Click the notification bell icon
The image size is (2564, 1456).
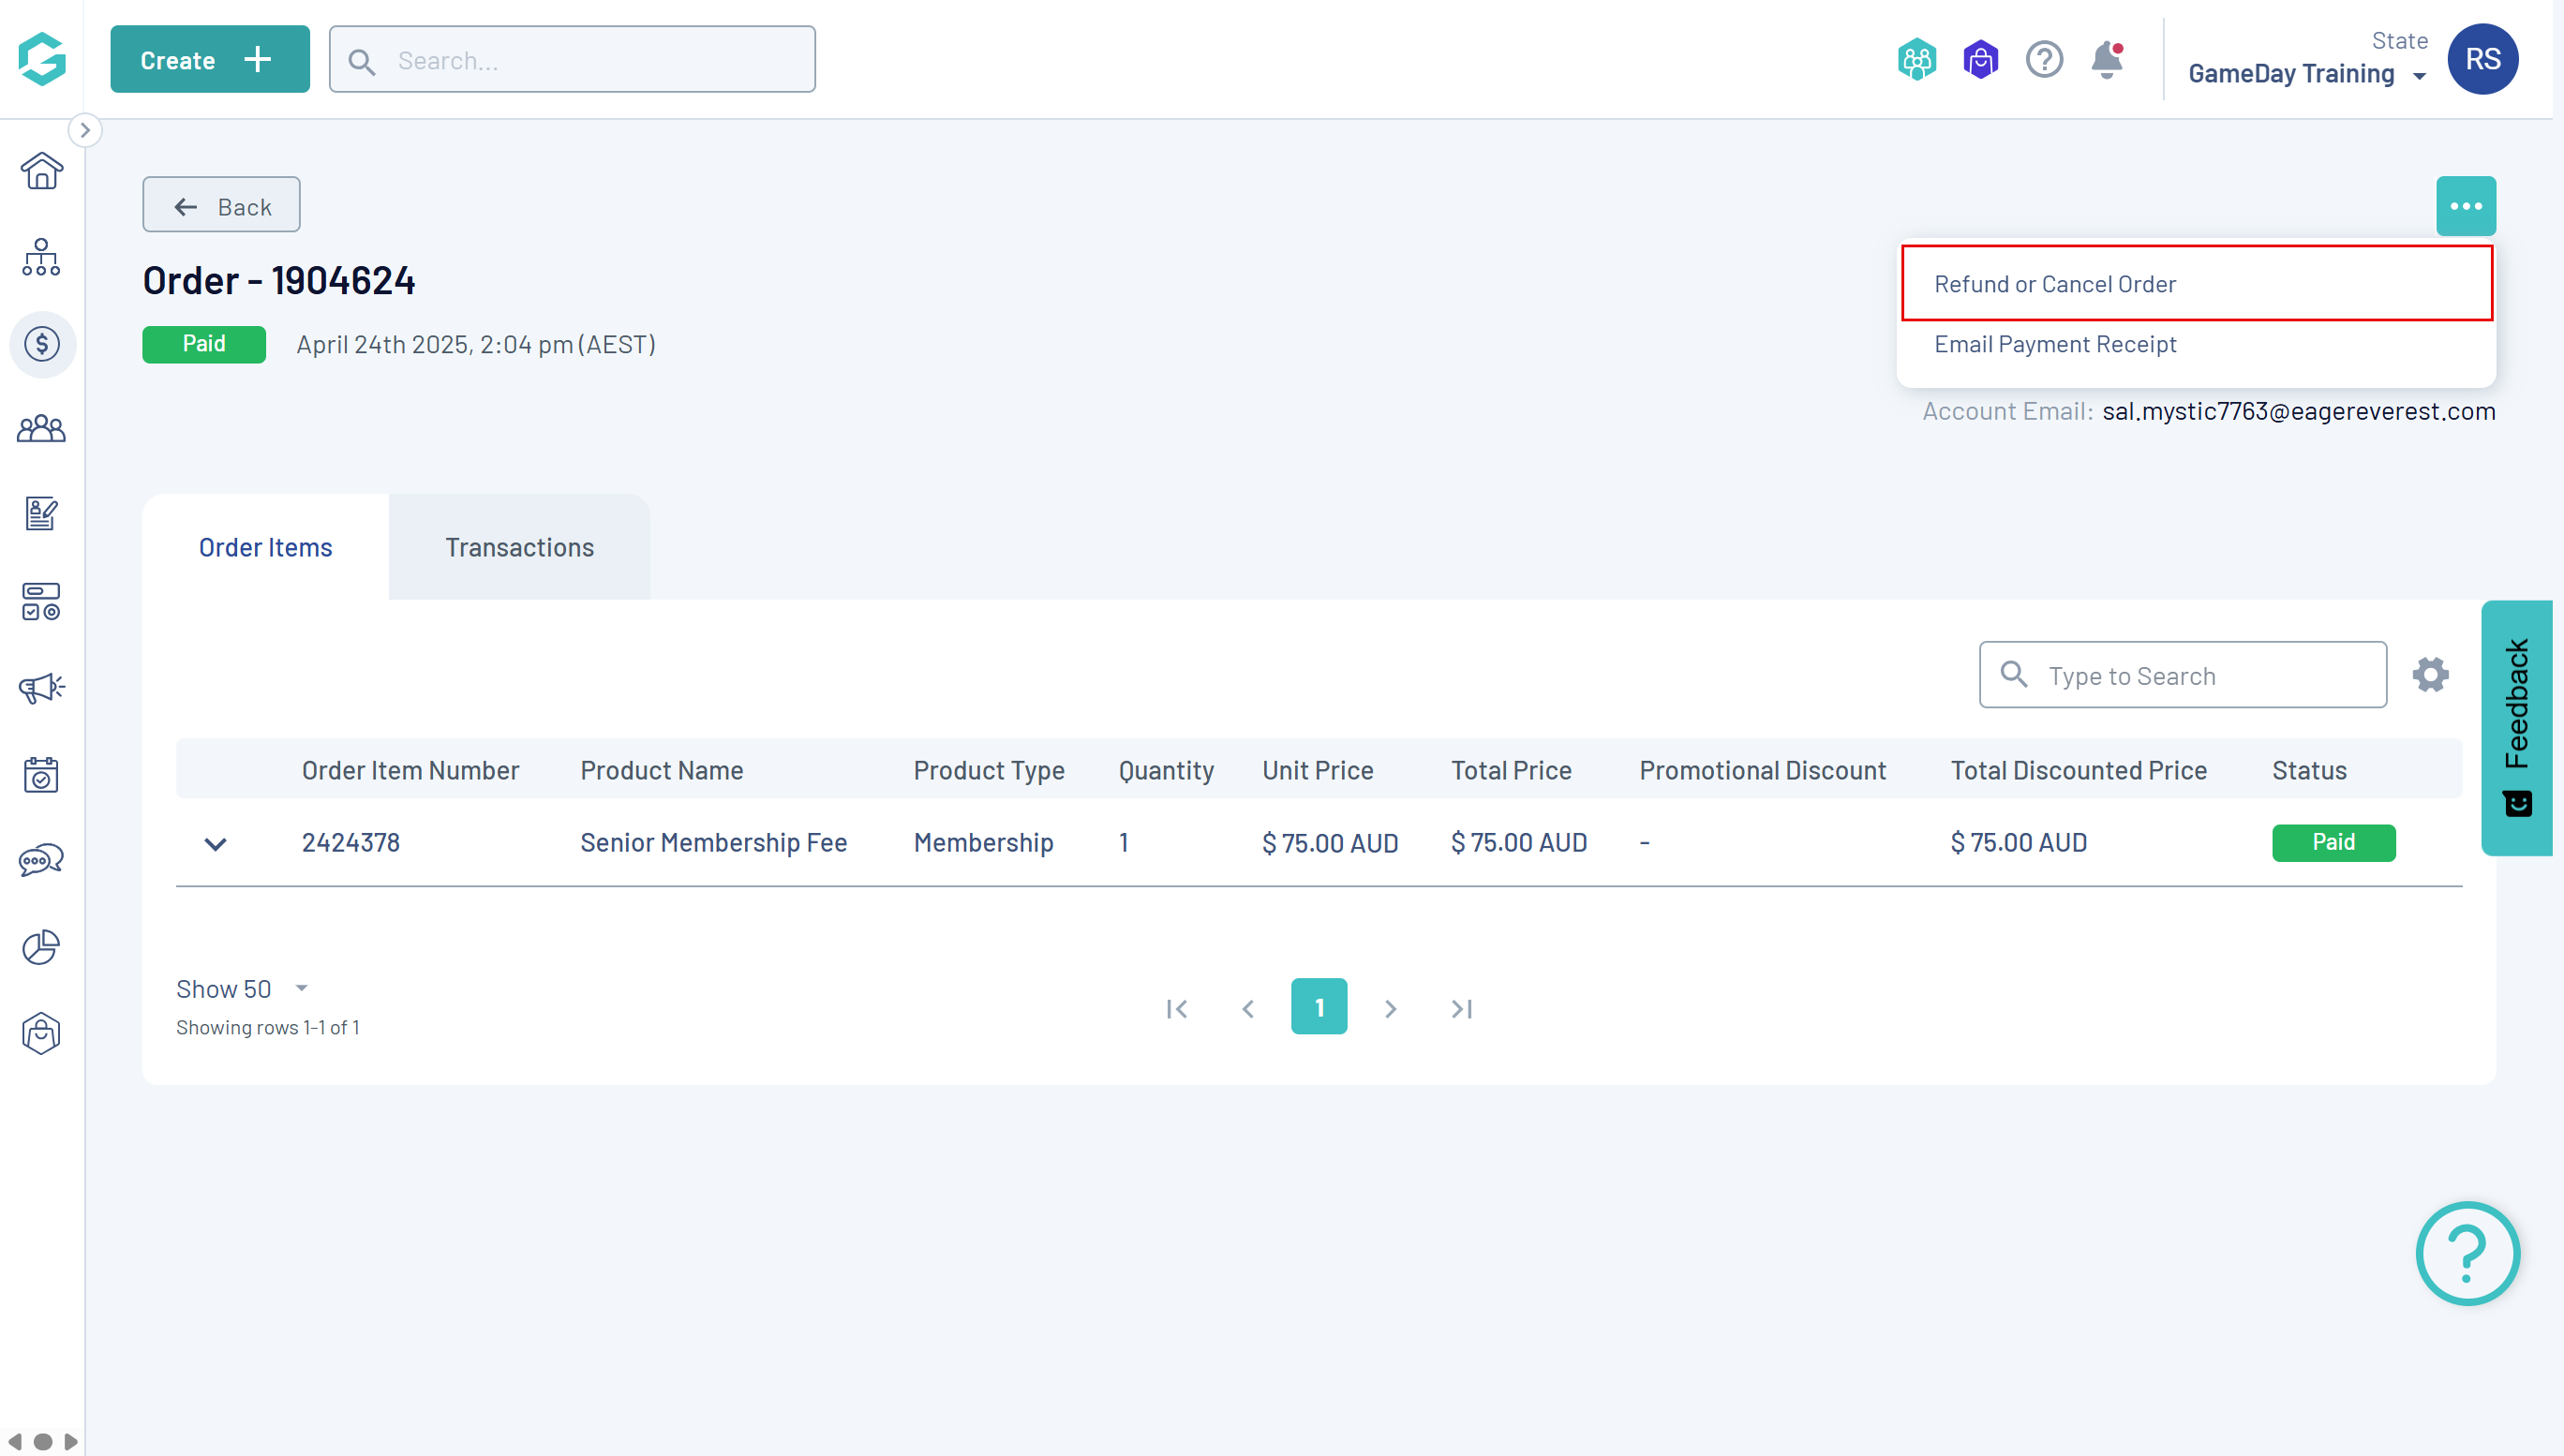(2106, 60)
